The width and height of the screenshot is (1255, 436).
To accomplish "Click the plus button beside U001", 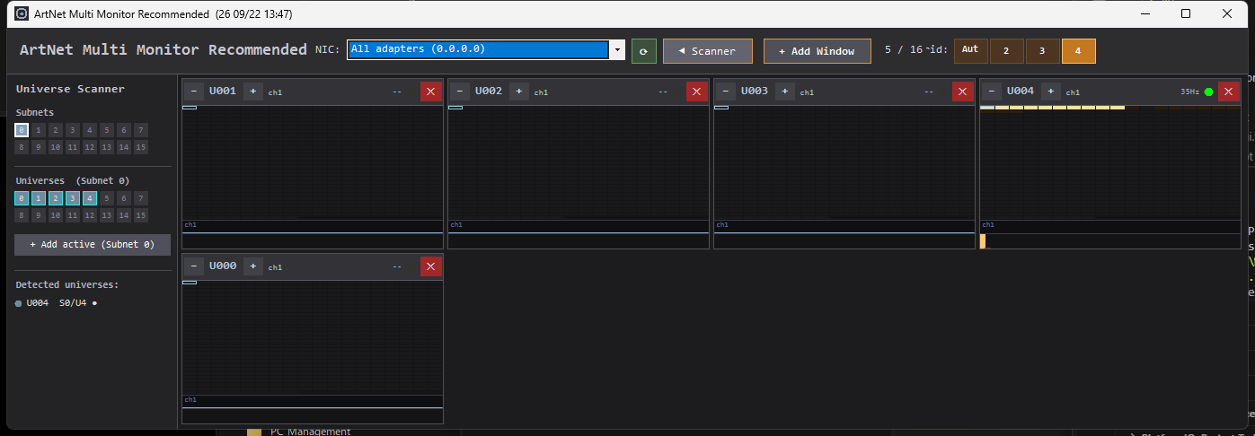I will click(x=252, y=92).
